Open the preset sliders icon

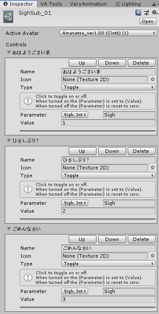pos(146,13)
